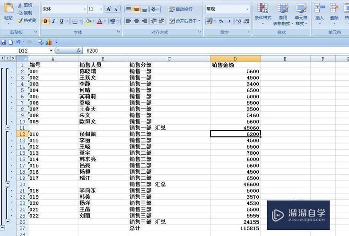The height and width of the screenshot is (236, 349).
Task: Apply the red font color
Action: tap(100, 21)
